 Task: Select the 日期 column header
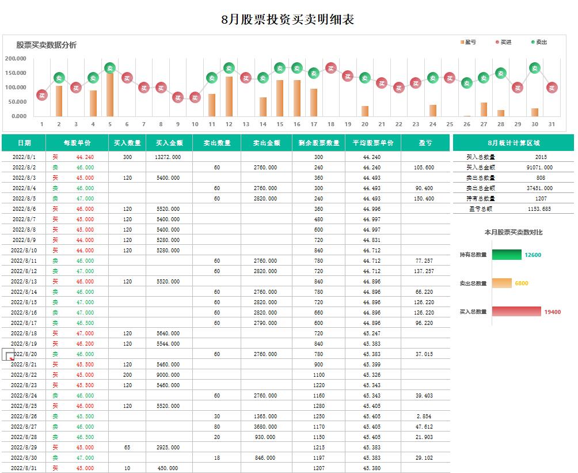click(x=24, y=143)
